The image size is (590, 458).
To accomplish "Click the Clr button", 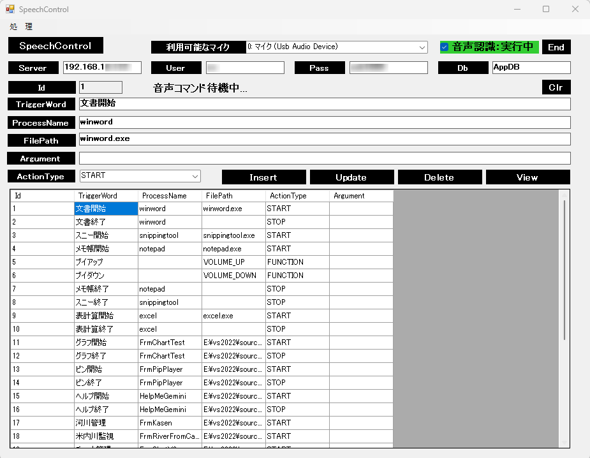I will click(x=556, y=87).
